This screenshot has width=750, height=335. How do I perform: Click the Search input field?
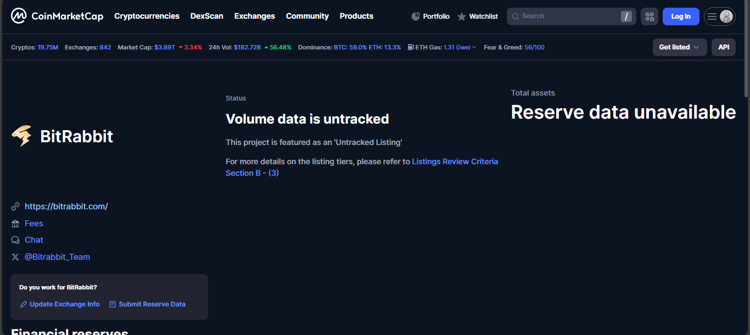(x=566, y=16)
